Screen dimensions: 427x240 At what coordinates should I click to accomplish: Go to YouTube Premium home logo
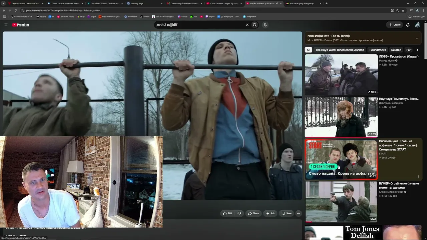click(x=20, y=25)
